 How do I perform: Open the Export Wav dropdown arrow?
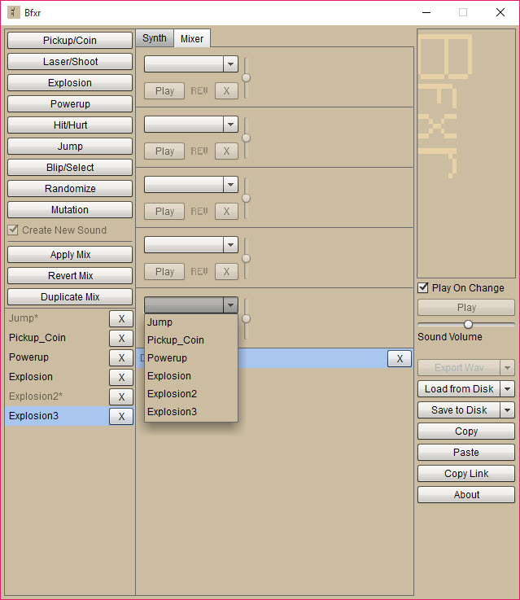tap(507, 368)
